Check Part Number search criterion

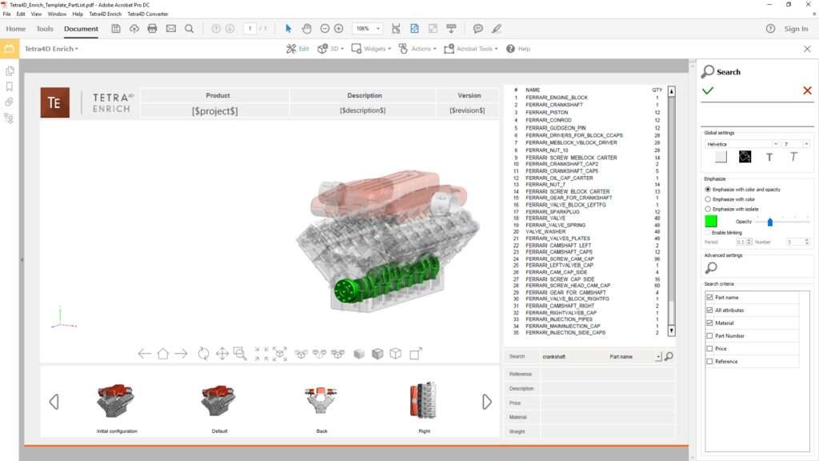(709, 335)
